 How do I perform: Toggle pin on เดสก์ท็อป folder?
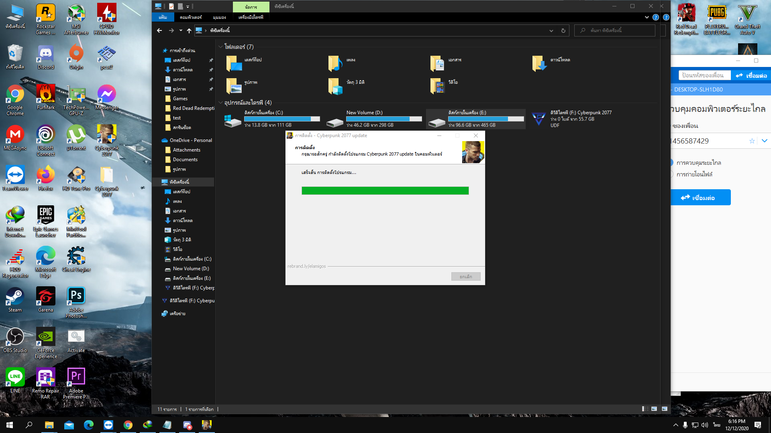point(210,60)
